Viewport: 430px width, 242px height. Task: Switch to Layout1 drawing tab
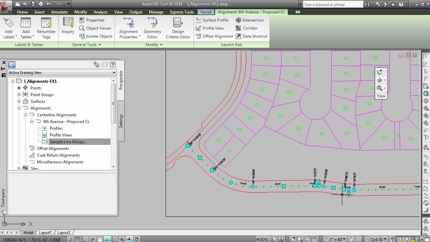[45, 233]
